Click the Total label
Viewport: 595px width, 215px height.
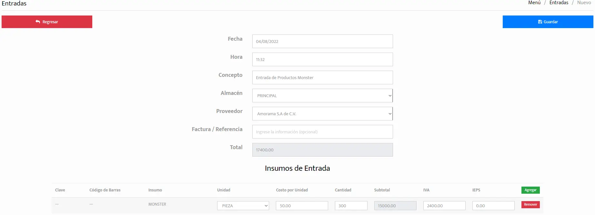[x=236, y=147]
